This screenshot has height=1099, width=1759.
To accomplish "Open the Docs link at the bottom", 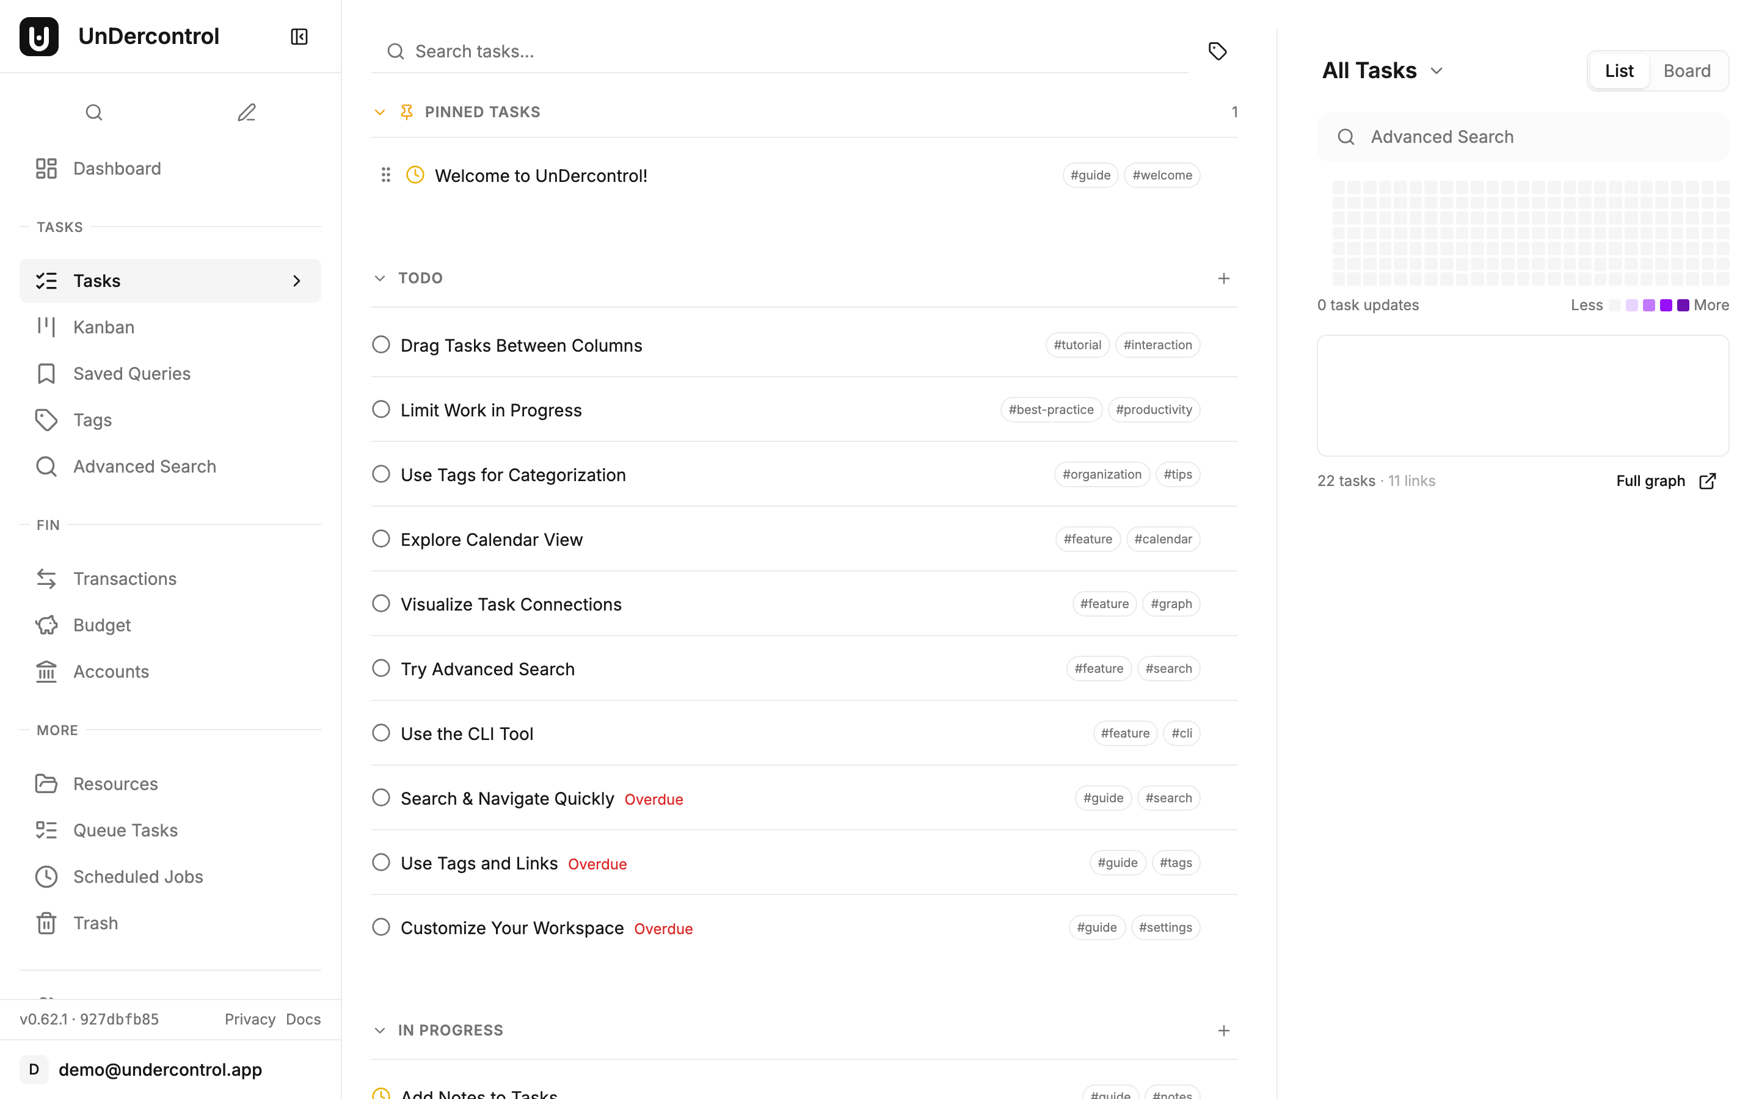I will click(x=303, y=1018).
